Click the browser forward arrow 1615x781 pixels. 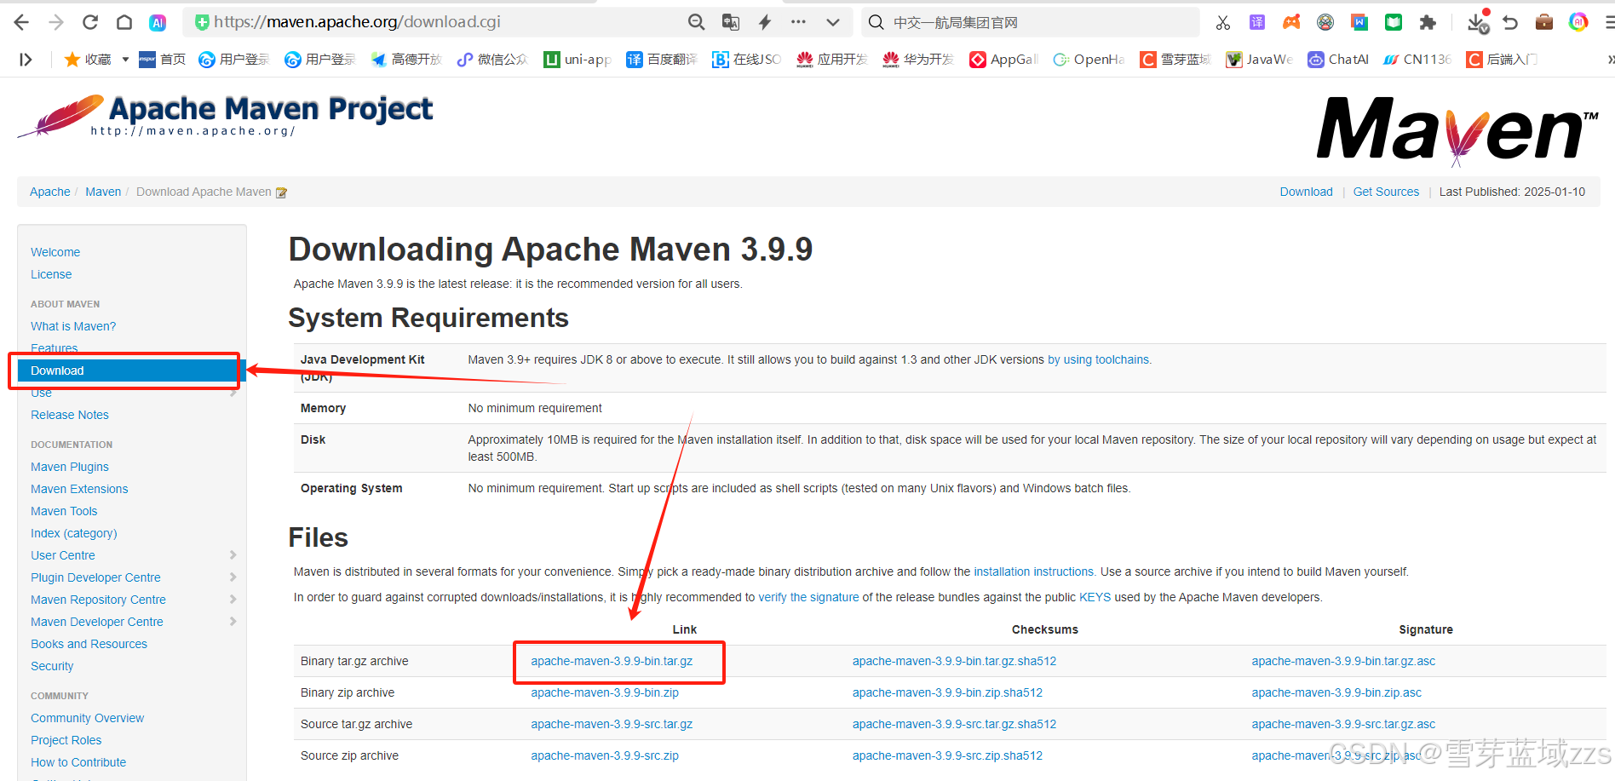pos(56,22)
